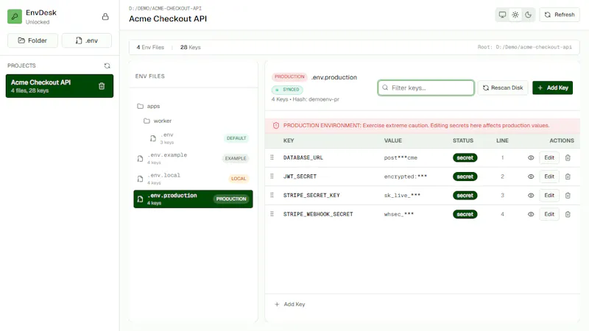Select the Acme Checkout API project

coord(60,86)
